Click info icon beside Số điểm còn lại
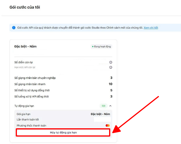 coord(111,62)
